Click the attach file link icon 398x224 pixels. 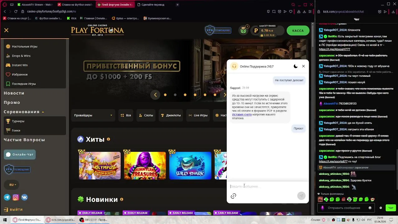(234, 196)
